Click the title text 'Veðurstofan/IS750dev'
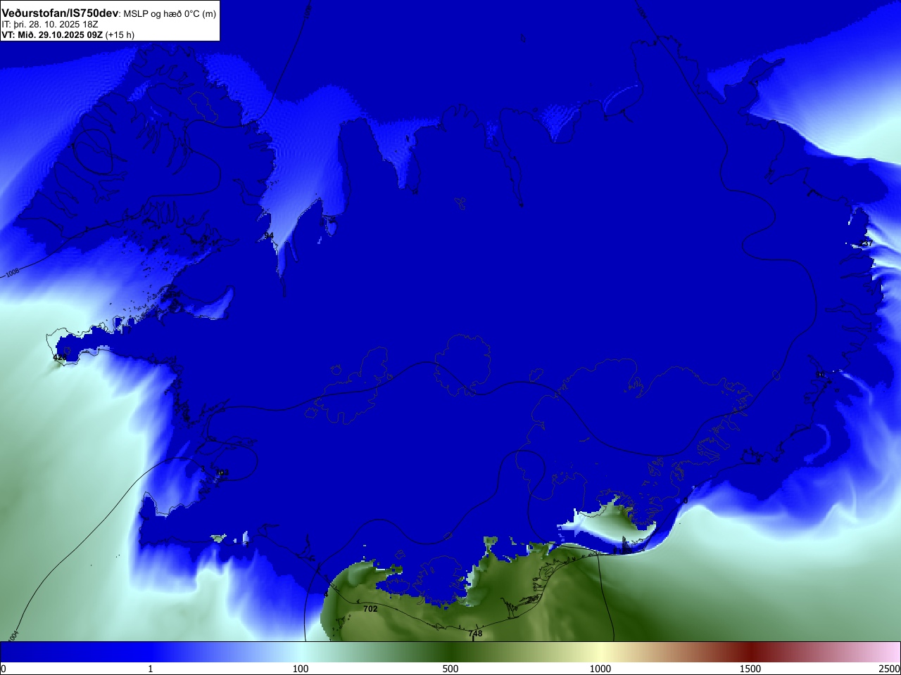901x675 pixels. (x=60, y=13)
